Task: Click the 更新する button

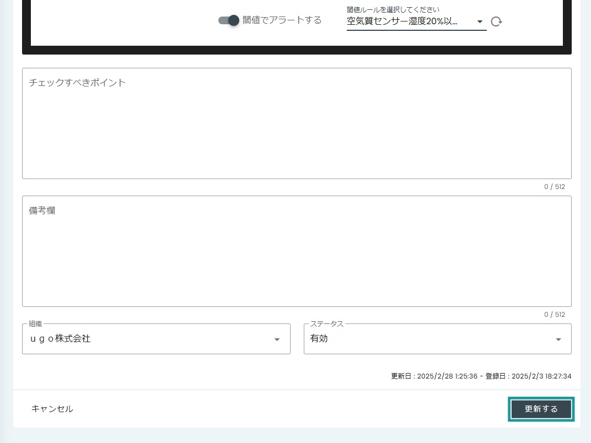Action: click(541, 409)
